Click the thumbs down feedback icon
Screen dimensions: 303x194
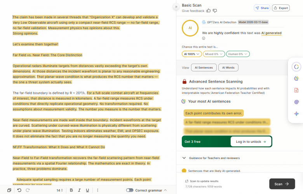tap(215, 10)
